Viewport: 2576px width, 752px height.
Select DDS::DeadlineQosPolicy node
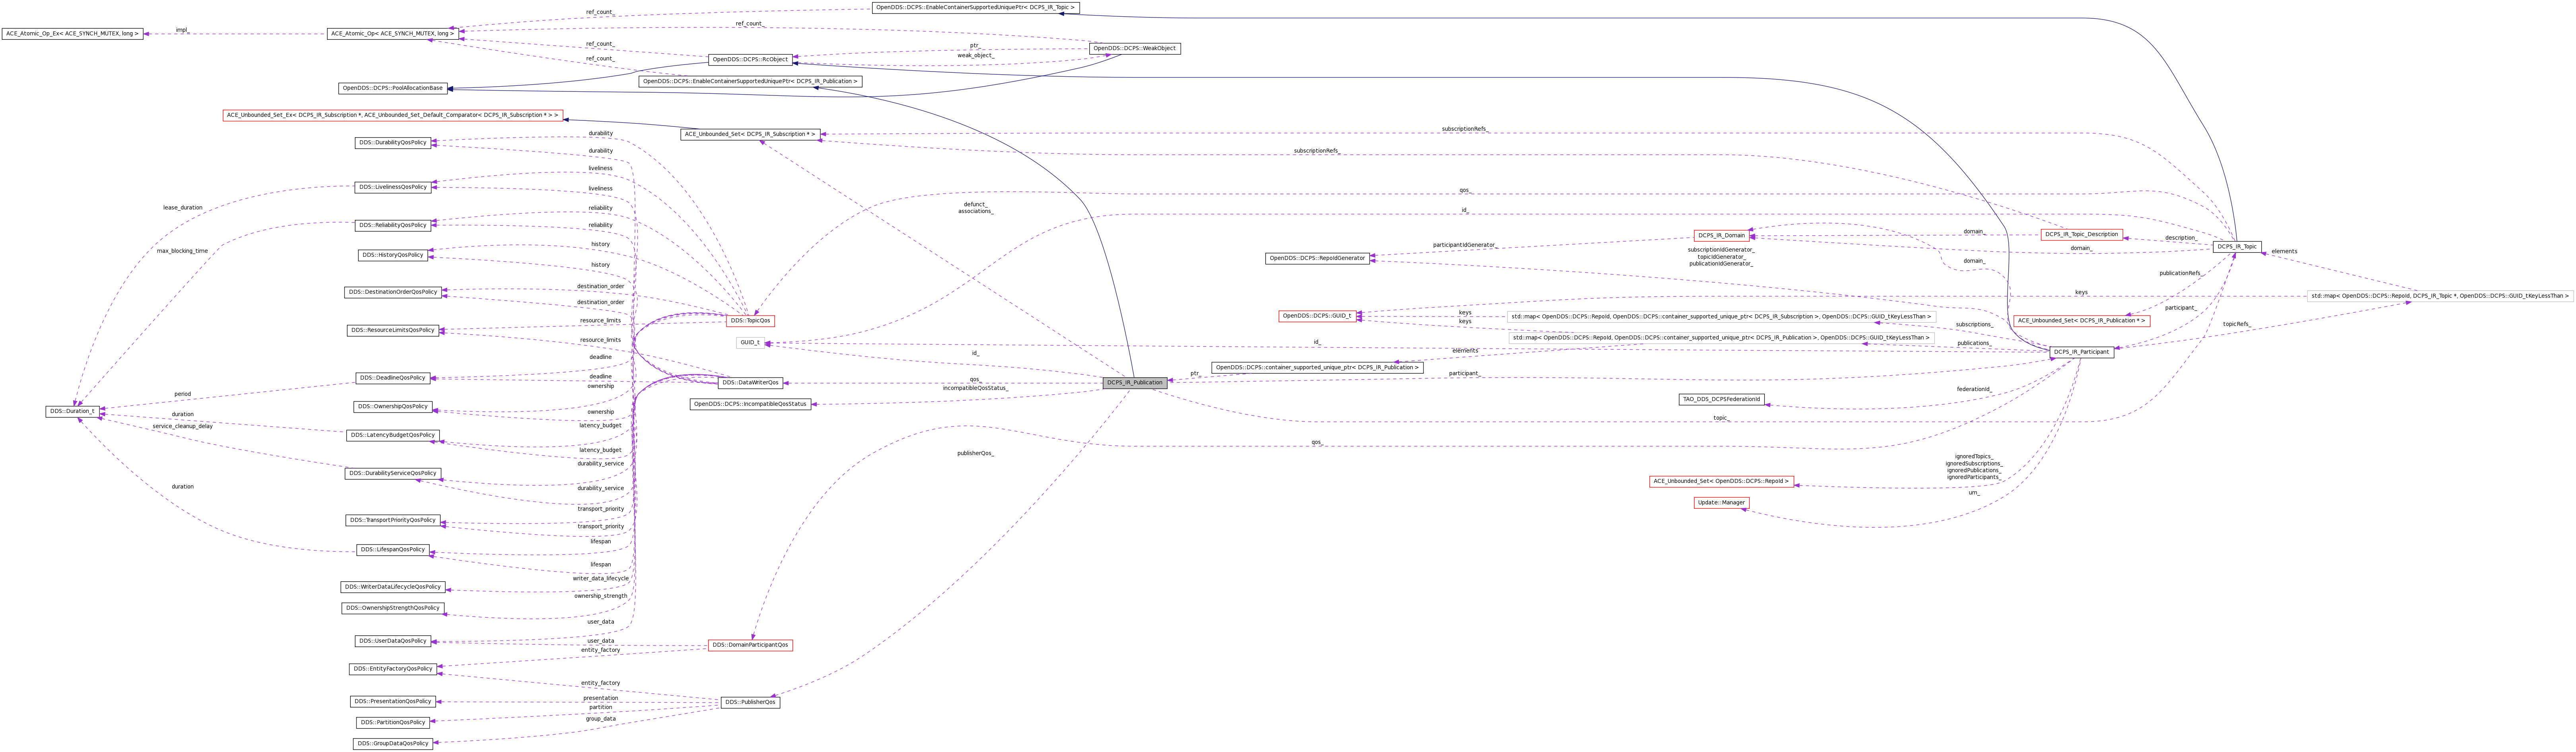pos(393,378)
